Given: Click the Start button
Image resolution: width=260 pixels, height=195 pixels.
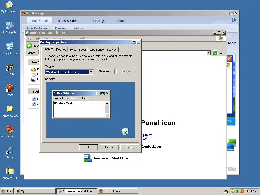Looking at the screenshot, I should coord(7,191).
